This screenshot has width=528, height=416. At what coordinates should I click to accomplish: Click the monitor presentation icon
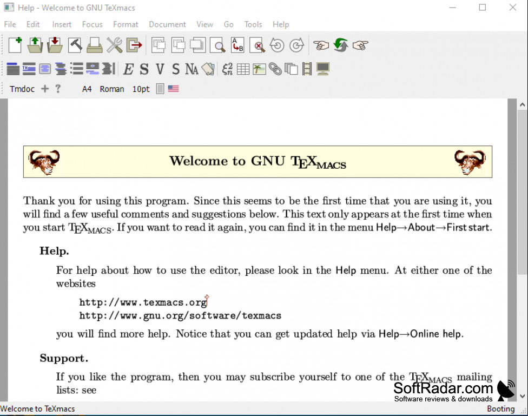coord(323,69)
